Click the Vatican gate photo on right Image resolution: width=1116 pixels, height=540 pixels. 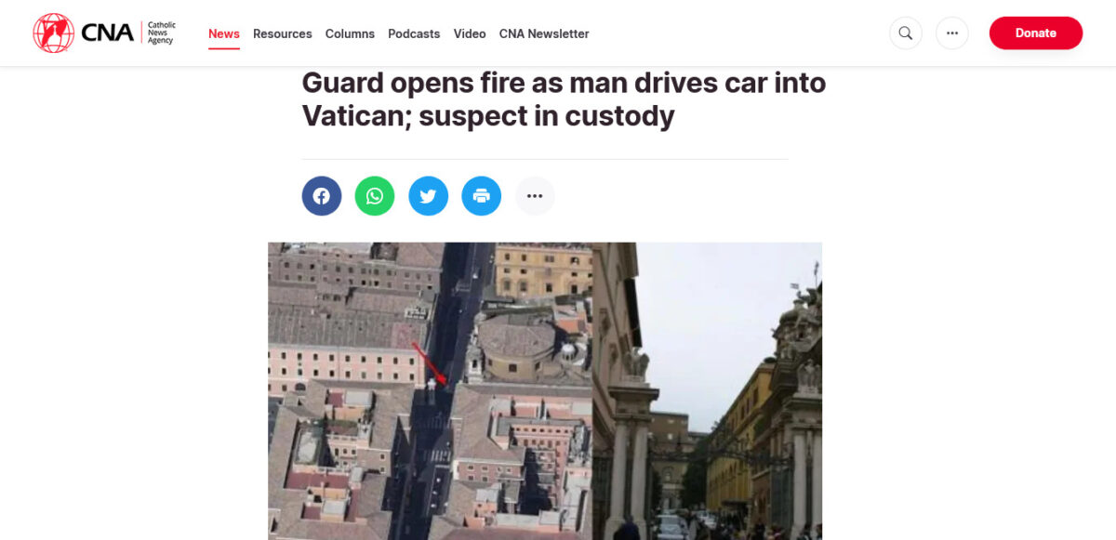coord(707,391)
